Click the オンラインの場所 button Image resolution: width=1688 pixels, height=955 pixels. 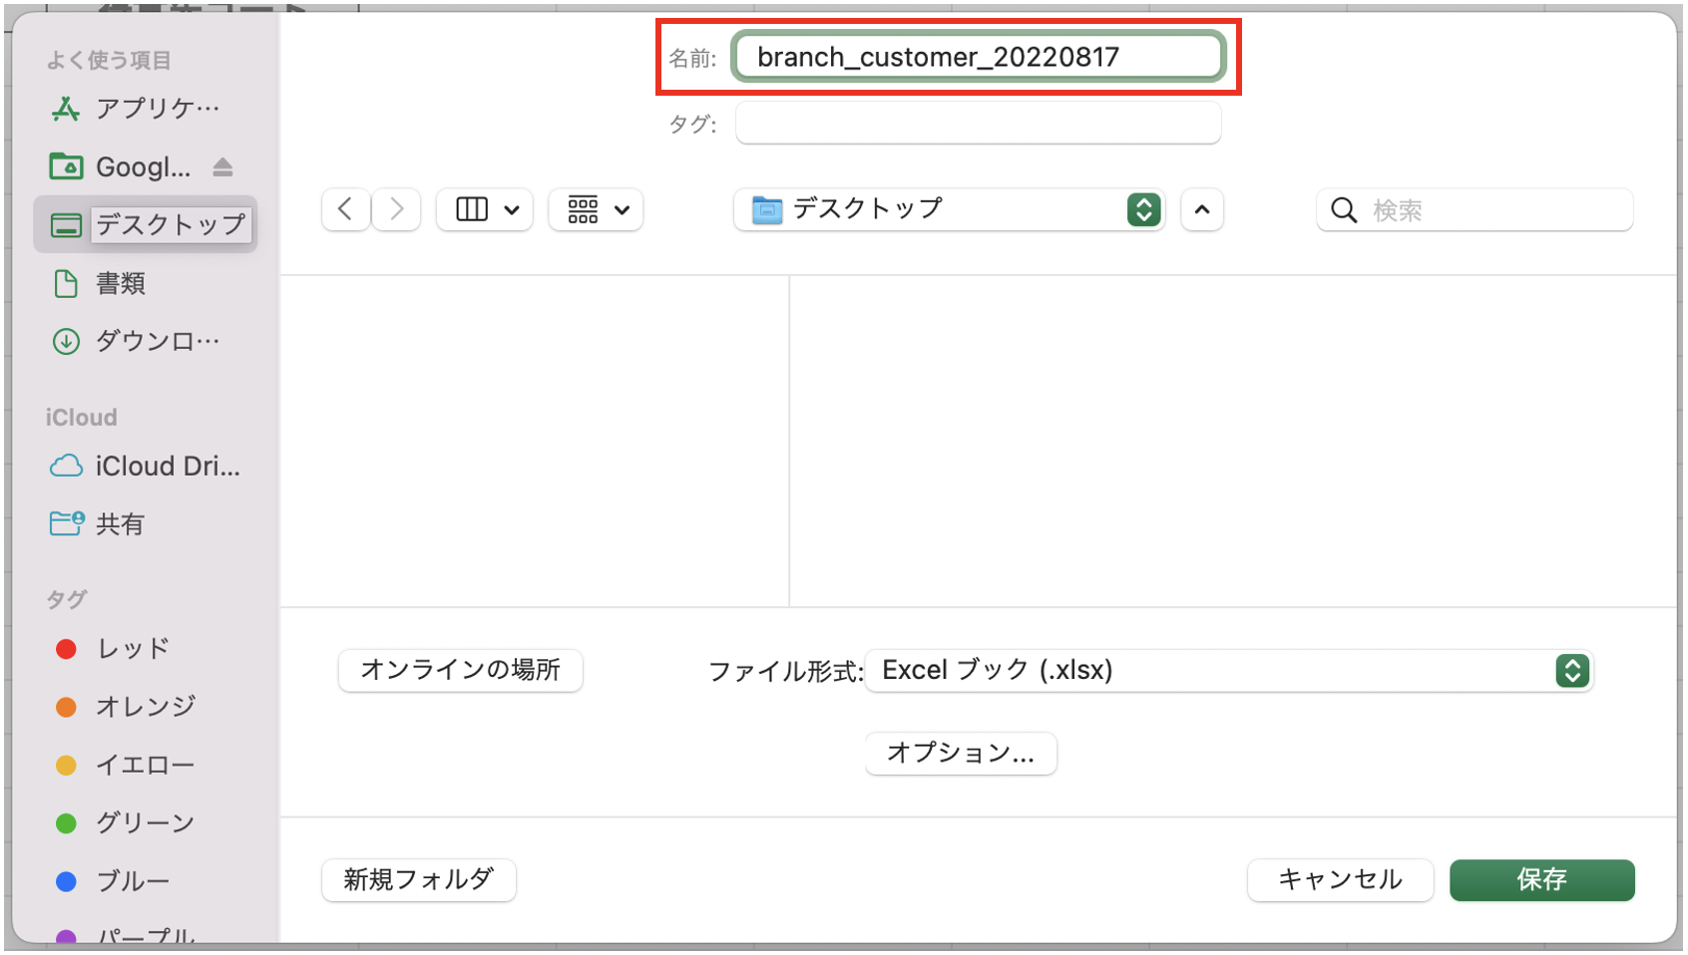pos(461,670)
